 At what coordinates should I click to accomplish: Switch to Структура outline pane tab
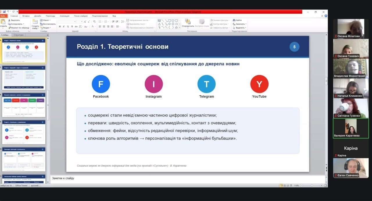[x=19, y=35]
